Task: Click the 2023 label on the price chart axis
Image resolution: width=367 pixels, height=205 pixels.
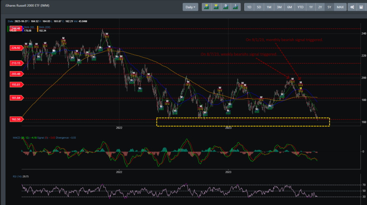Action: (228, 128)
